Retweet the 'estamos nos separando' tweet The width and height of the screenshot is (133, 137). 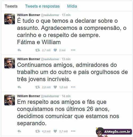click(x=38, y=131)
